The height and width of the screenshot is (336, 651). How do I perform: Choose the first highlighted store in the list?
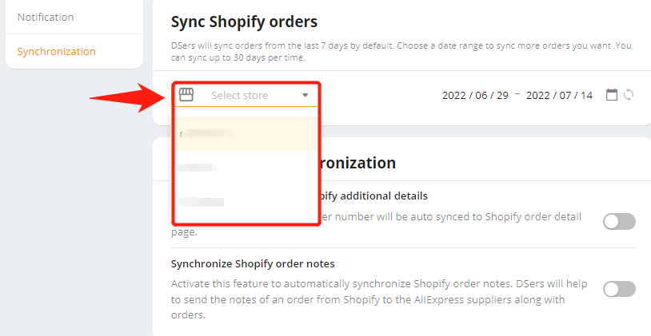246,133
